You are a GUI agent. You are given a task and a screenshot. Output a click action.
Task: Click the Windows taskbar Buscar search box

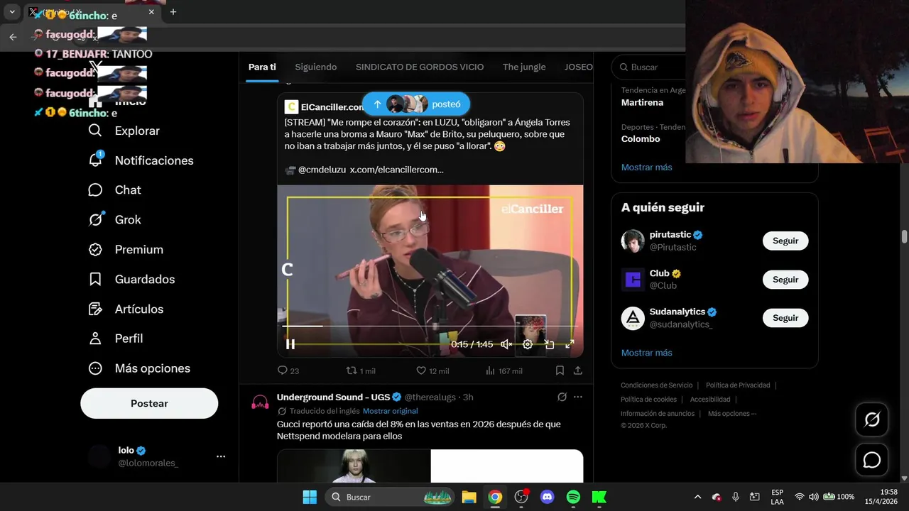391,497
